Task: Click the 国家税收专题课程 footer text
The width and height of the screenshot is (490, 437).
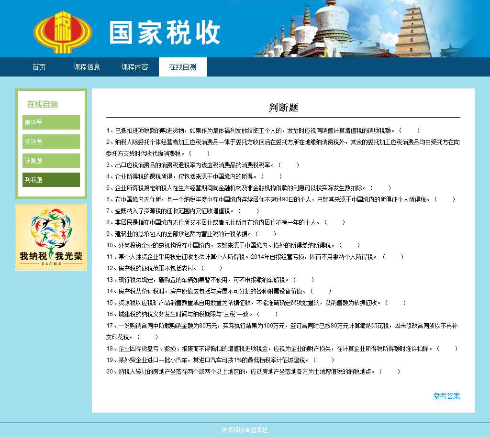Action: [x=245, y=430]
